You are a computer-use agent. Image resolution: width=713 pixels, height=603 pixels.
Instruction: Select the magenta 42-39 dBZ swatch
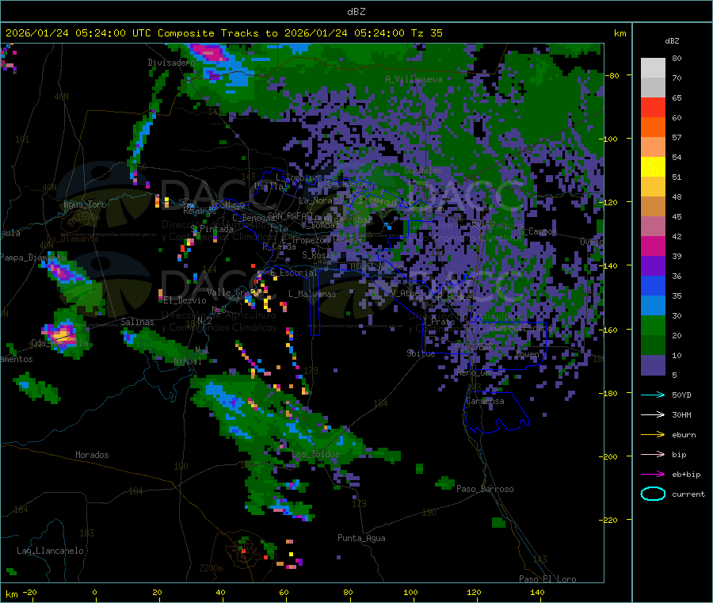pyautogui.click(x=653, y=246)
